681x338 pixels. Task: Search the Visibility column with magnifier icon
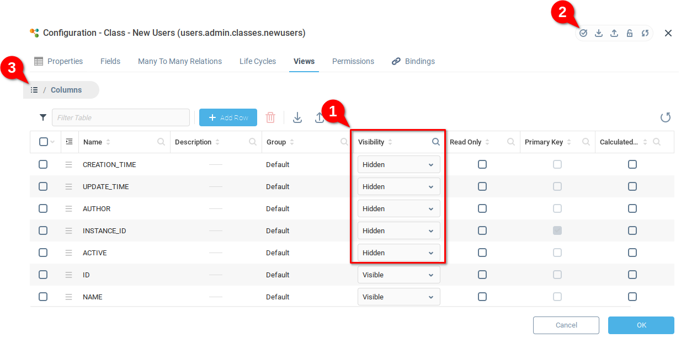pos(436,142)
